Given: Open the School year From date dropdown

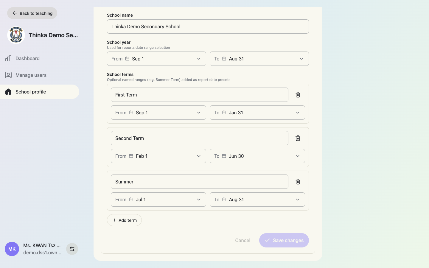Looking at the screenshot, I should tap(156, 59).
